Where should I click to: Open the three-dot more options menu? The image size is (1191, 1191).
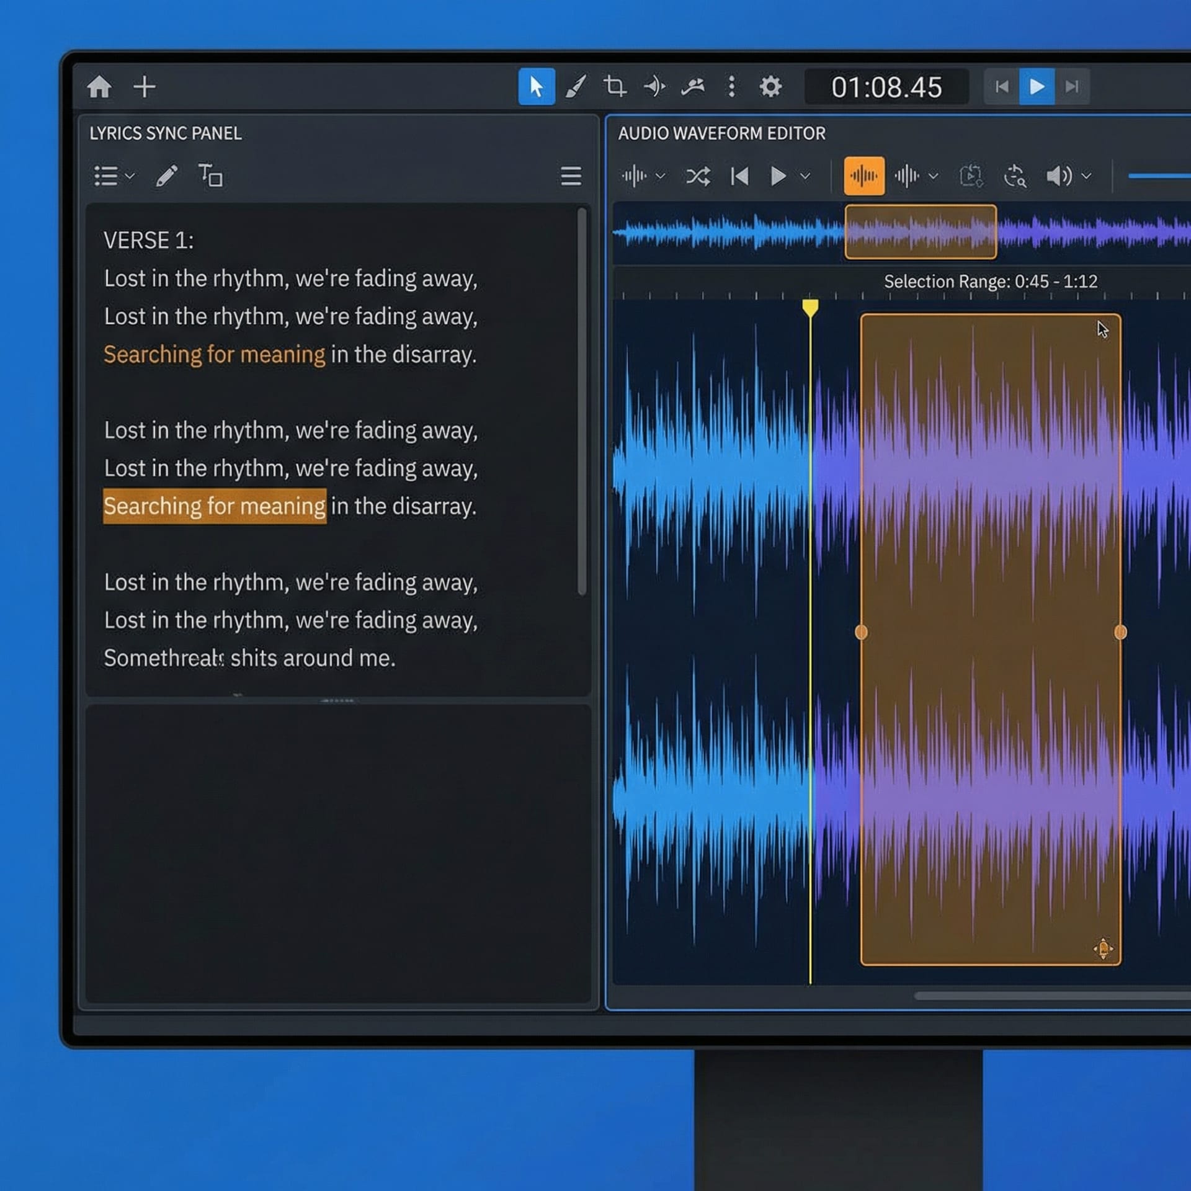(x=732, y=87)
